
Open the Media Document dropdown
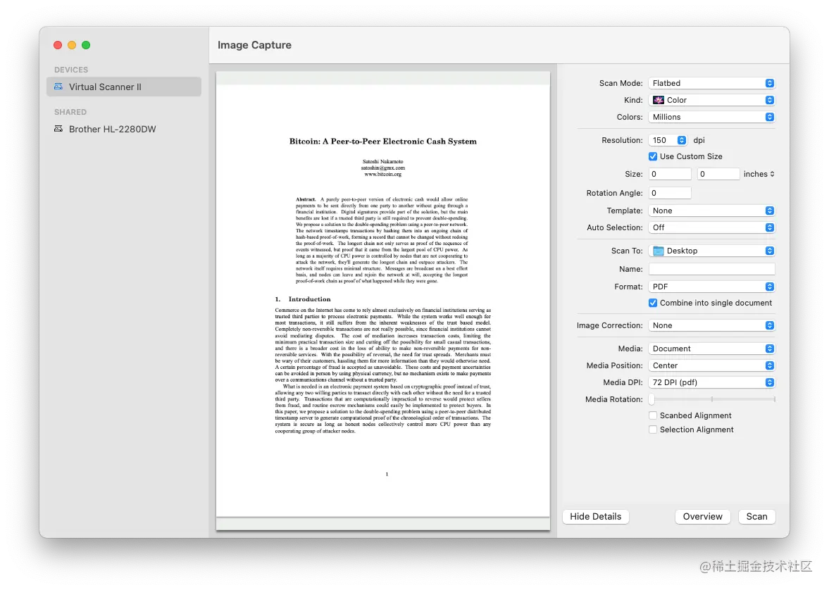[x=711, y=349]
